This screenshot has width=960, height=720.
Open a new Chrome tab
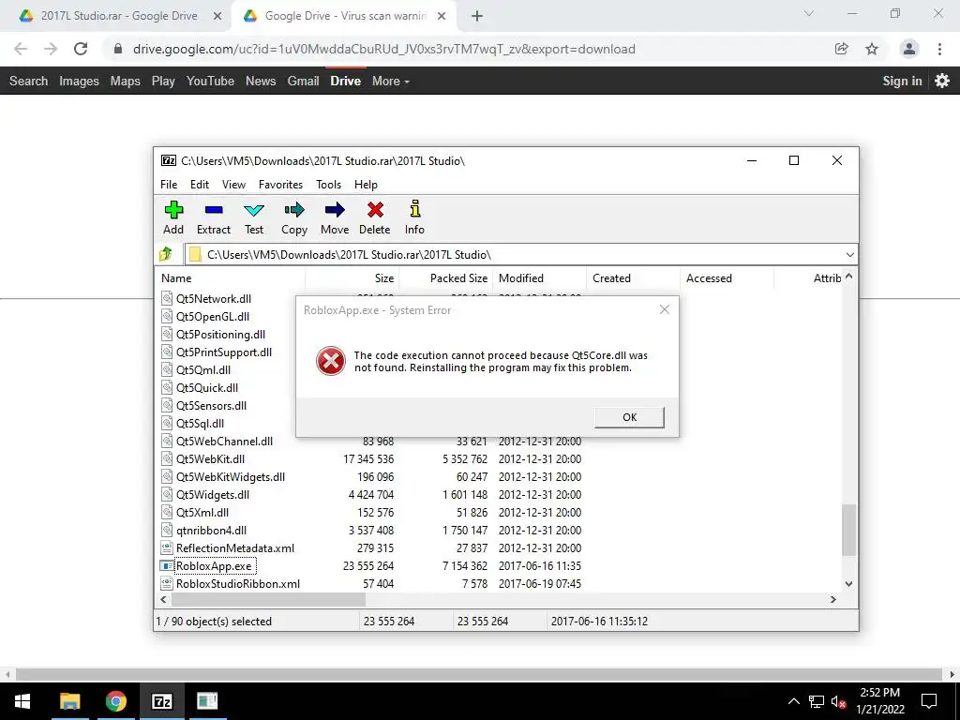[x=477, y=17]
